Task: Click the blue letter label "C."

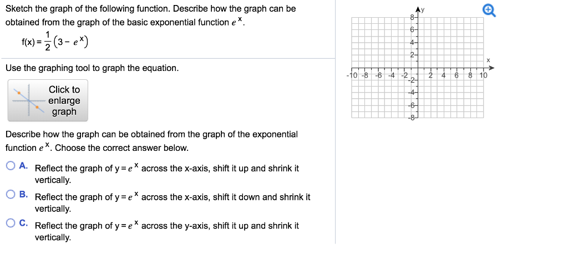Action: click(24, 223)
